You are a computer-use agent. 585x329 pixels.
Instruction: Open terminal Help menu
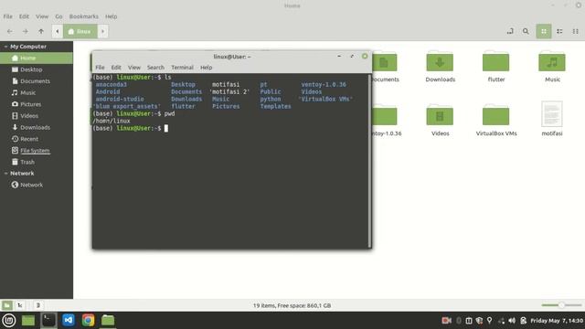pyautogui.click(x=206, y=68)
